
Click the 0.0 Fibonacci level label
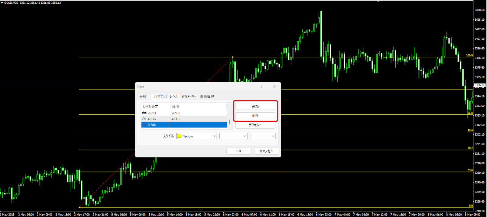(x=471, y=206)
